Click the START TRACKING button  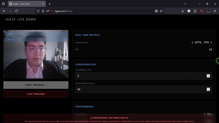36,85
